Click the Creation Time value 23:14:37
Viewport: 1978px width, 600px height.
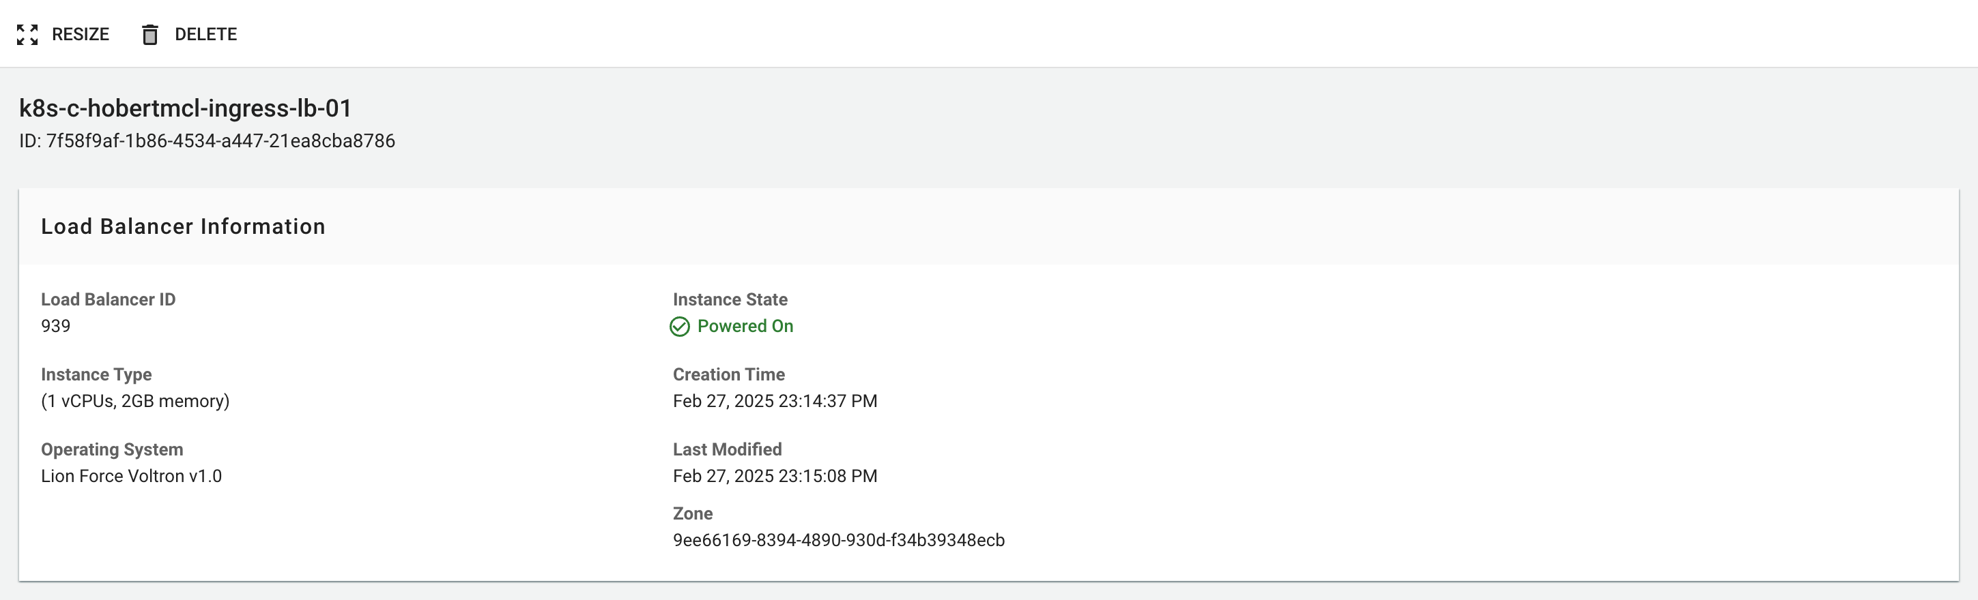click(x=775, y=402)
